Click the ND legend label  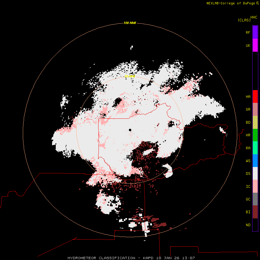tap(248, 225)
